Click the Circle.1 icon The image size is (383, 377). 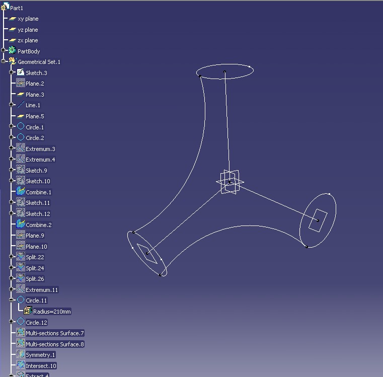coord(21,126)
